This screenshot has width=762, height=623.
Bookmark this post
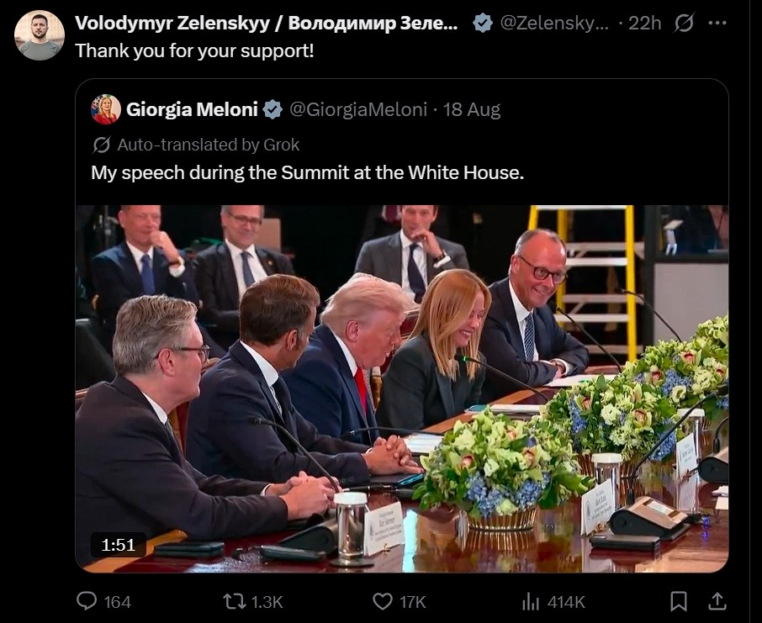678,601
